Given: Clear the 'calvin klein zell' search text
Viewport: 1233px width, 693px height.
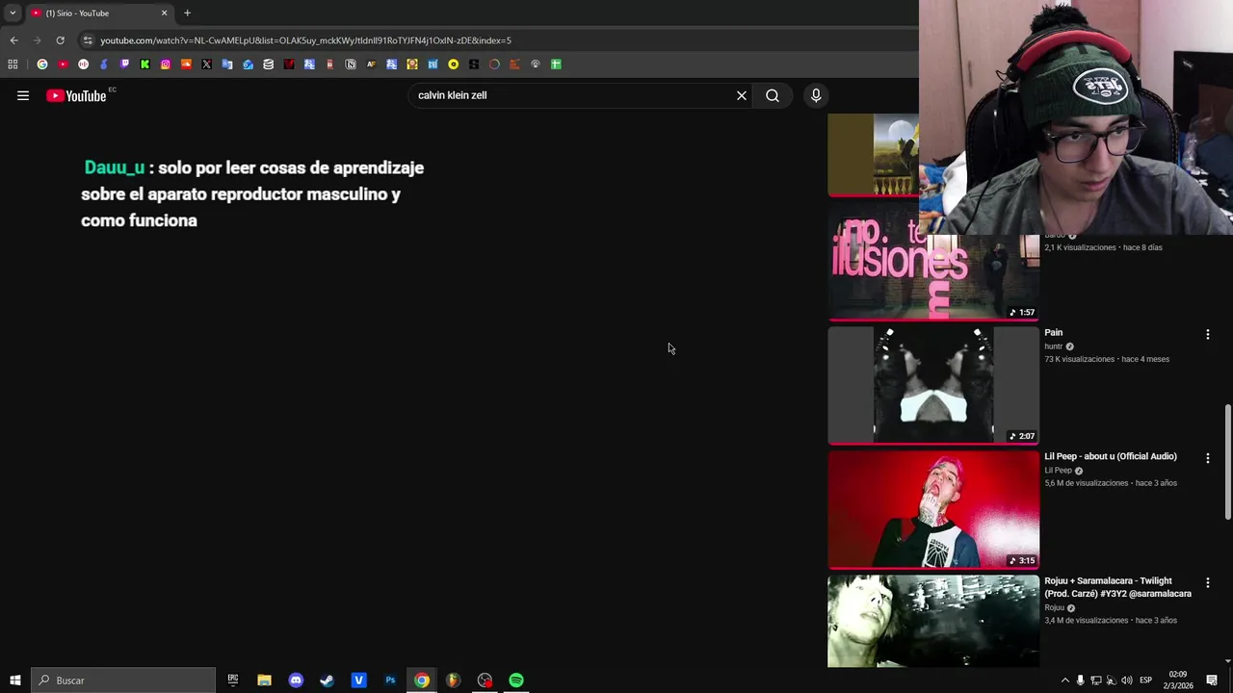Looking at the screenshot, I should tap(742, 95).
